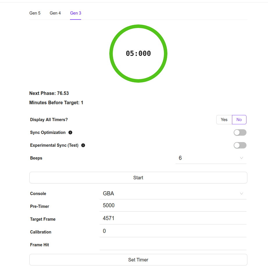This screenshot has height=269, width=268.
Task: Click the 05:000 timer readout
Action: [x=138, y=53]
